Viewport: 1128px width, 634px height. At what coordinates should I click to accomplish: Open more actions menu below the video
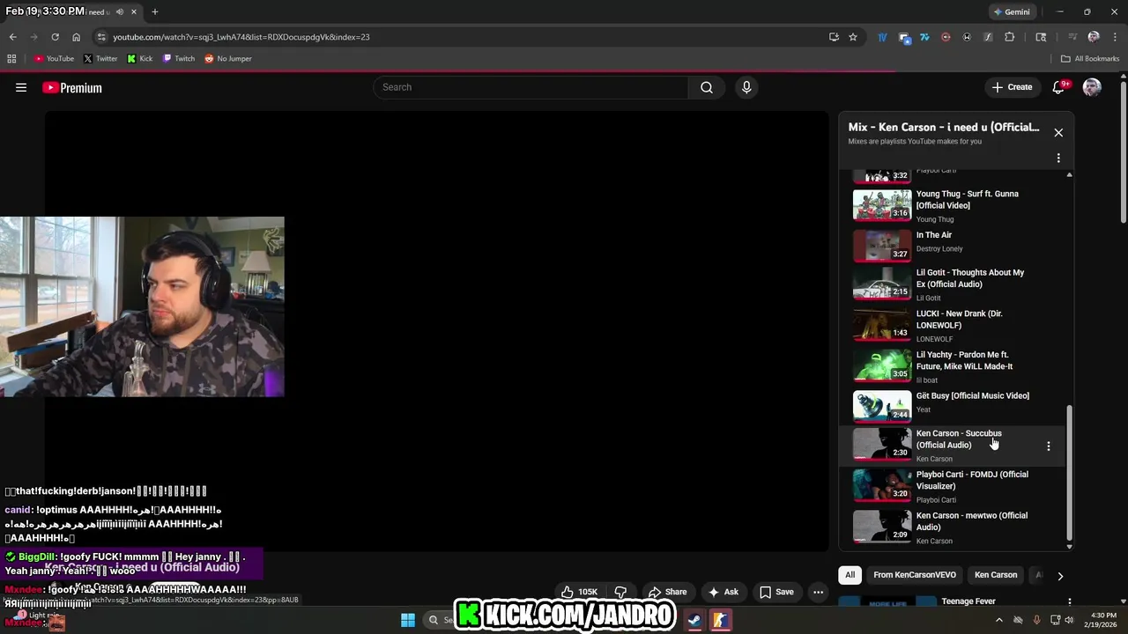click(x=818, y=592)
